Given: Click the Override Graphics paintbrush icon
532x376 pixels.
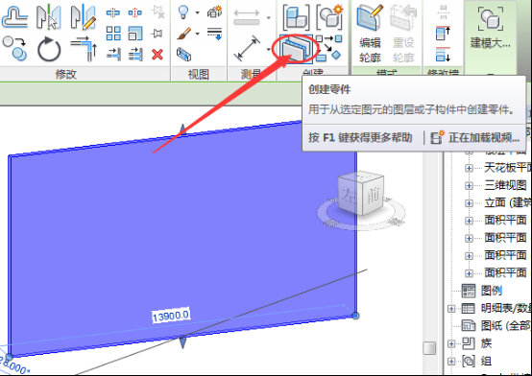Looking at the screenshot, I should click(183, 34).
